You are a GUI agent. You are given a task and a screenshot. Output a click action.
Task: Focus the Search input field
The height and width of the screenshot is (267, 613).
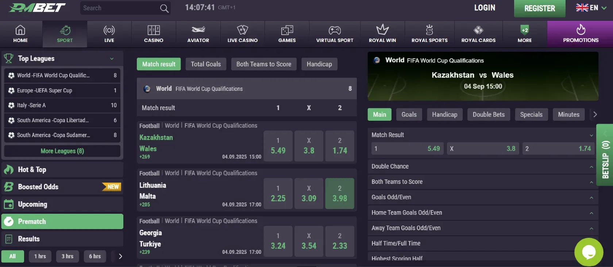click(x=120, y=8)
